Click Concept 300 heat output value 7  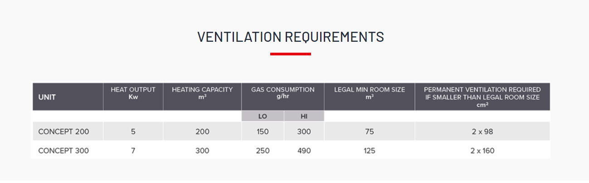pyautogui.click(x=133, y=151)
